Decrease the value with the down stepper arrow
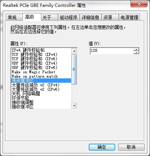This screenshot has height=156, width=150. (136, 53)
